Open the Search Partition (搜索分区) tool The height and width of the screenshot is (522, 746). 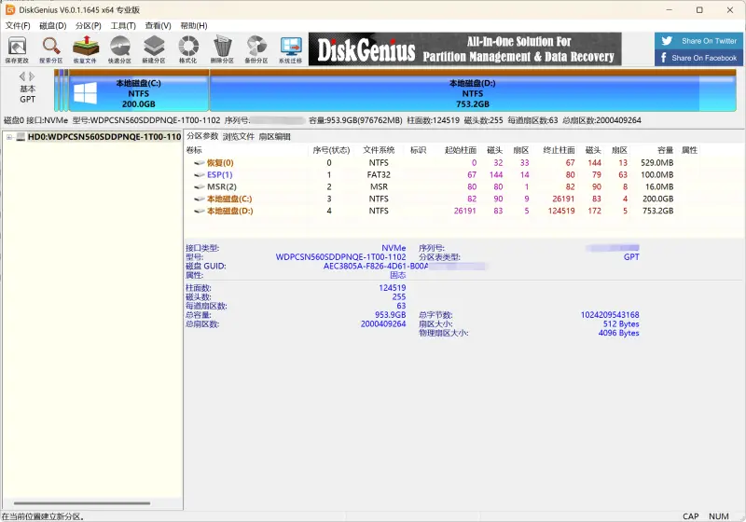51,49
